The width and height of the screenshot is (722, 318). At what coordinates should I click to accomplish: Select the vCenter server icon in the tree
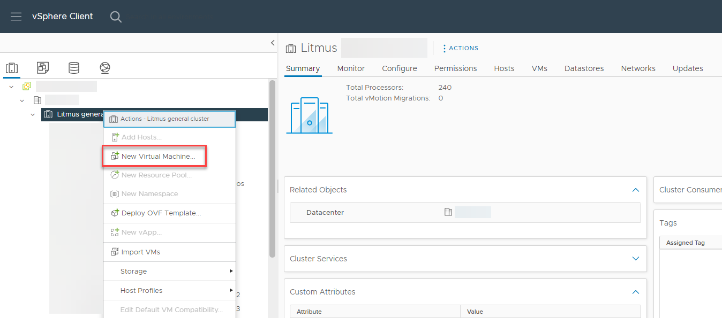[26, 86]
